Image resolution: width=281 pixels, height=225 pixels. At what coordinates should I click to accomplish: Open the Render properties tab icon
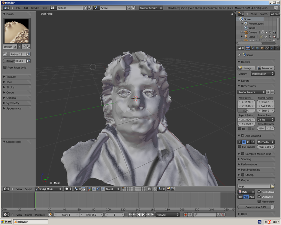248,48
